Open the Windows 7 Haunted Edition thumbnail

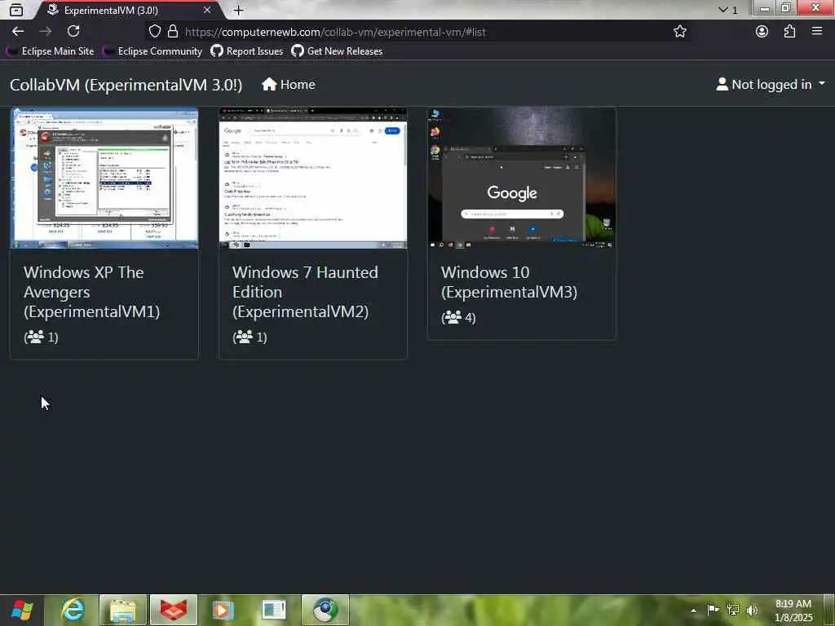click(313, 179)
